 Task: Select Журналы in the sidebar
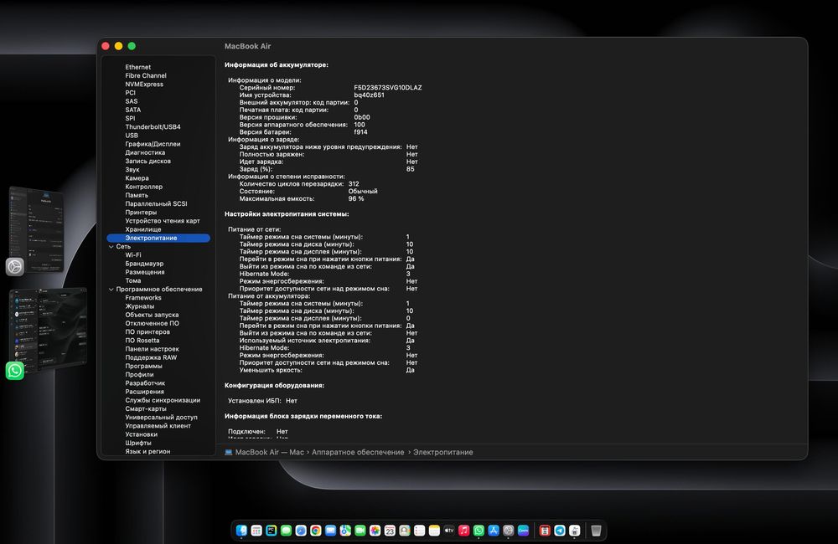tap(139, 306)
